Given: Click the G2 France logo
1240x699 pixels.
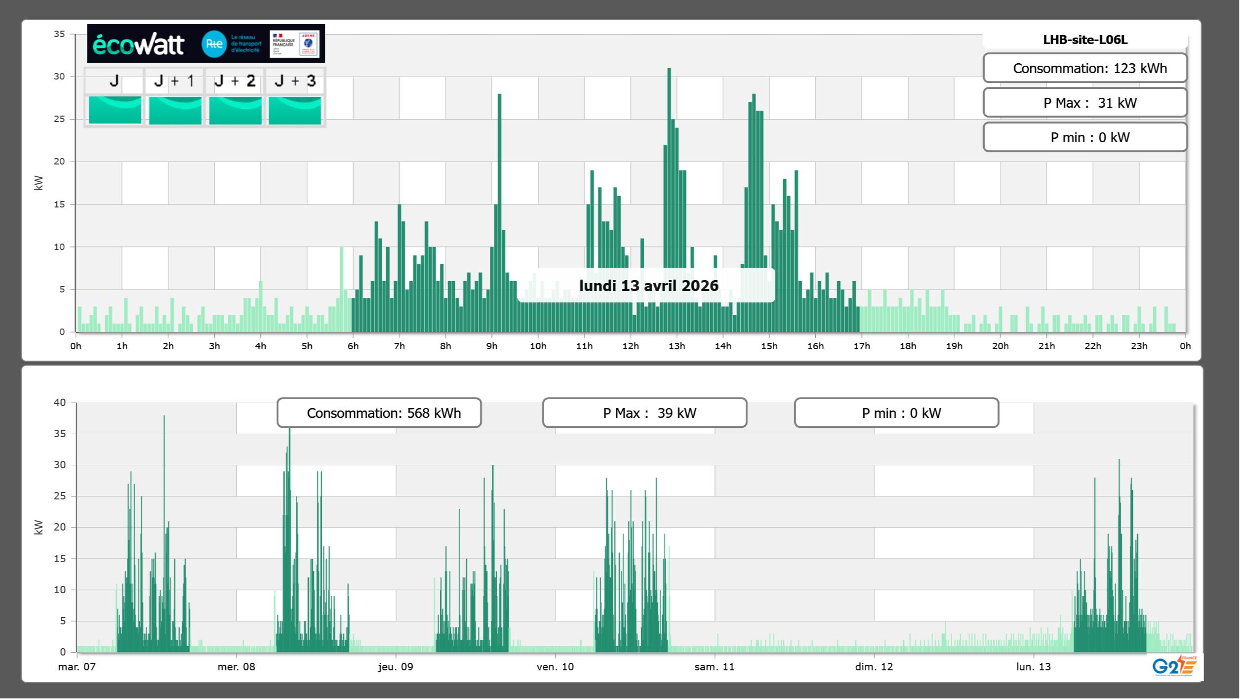Looking at the screenshot, I should click(x=1174, y=666).
